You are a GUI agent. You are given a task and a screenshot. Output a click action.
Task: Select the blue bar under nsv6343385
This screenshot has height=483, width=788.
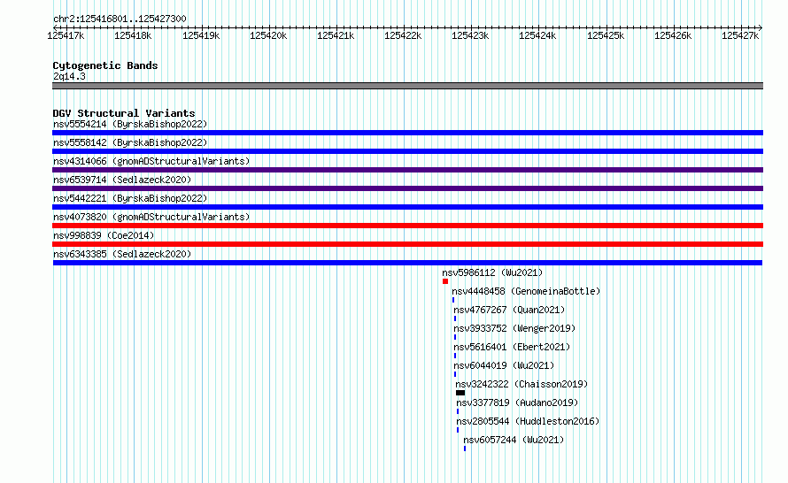coord(407,263)
